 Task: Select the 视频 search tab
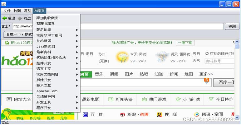click(x=114, y=74)
